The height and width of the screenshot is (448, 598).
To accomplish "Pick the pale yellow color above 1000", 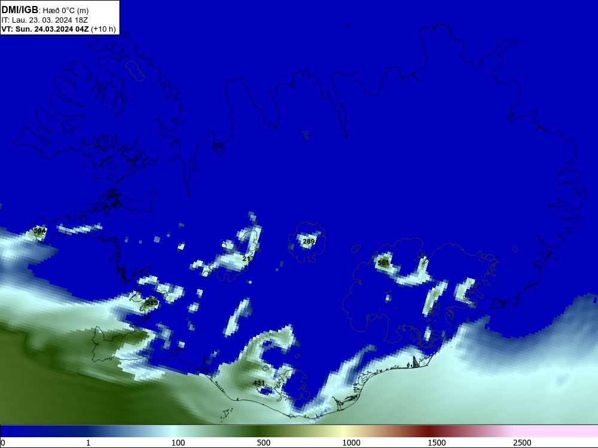I will tap(343, 431).
